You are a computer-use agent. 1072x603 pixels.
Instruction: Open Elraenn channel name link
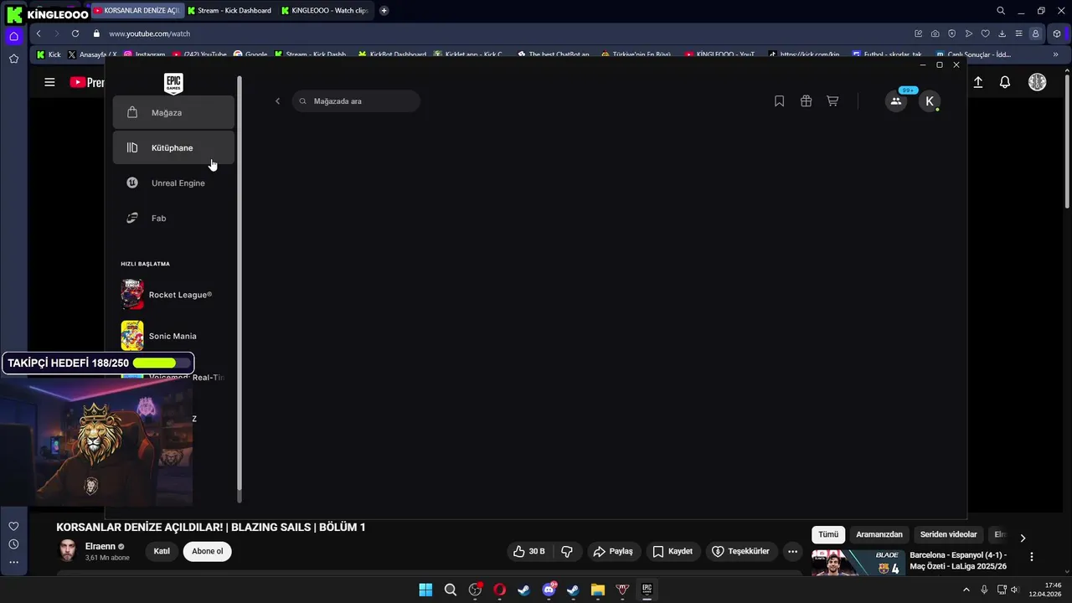tap(100, 546)
